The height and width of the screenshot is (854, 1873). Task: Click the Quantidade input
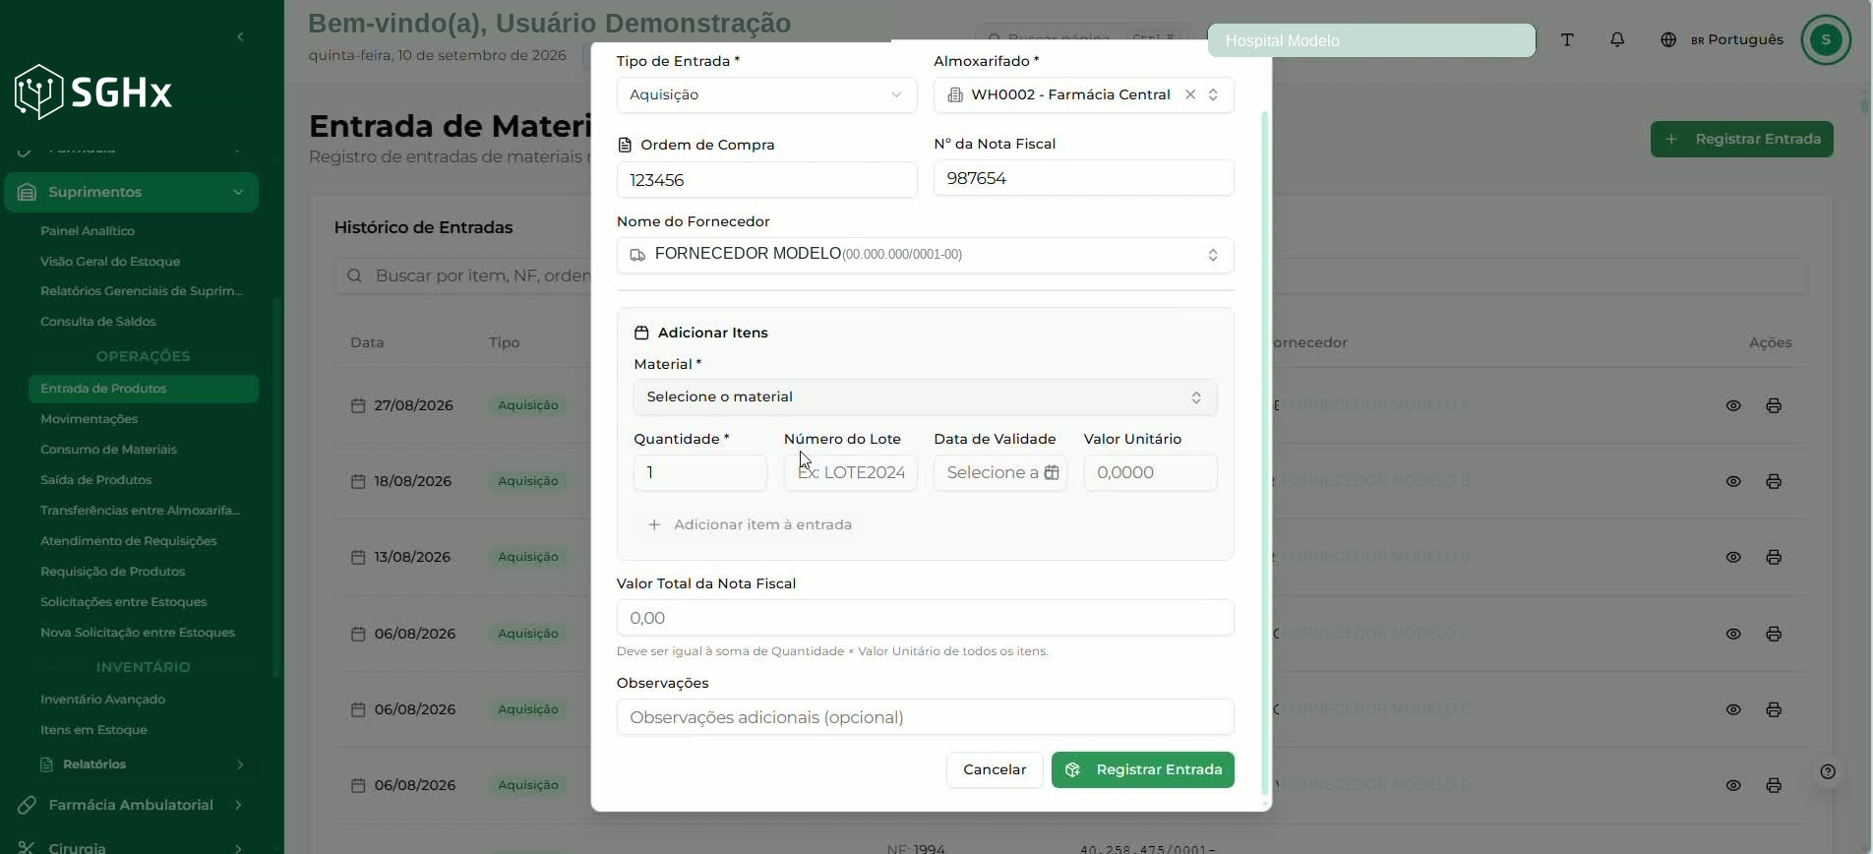tap(699, 472)
